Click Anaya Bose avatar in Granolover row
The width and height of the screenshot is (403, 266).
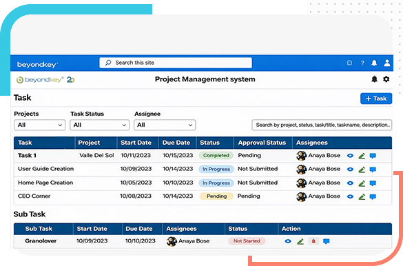click(x=172, y=241)
